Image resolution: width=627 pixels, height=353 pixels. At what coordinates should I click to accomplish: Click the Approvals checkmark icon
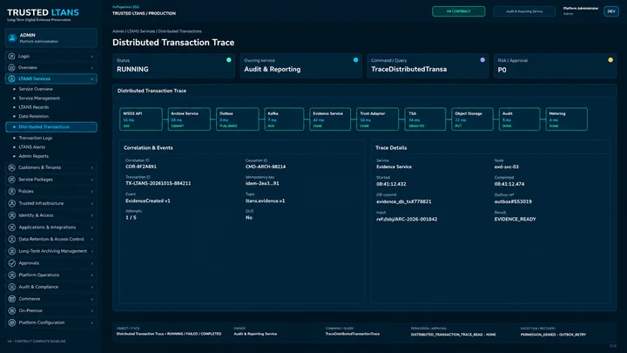[12, 263]
